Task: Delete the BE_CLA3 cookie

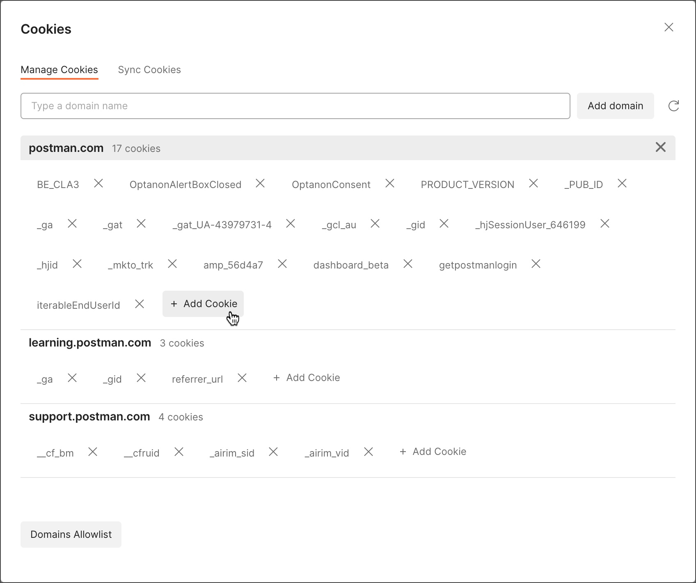Action: (x=98, y=184)
